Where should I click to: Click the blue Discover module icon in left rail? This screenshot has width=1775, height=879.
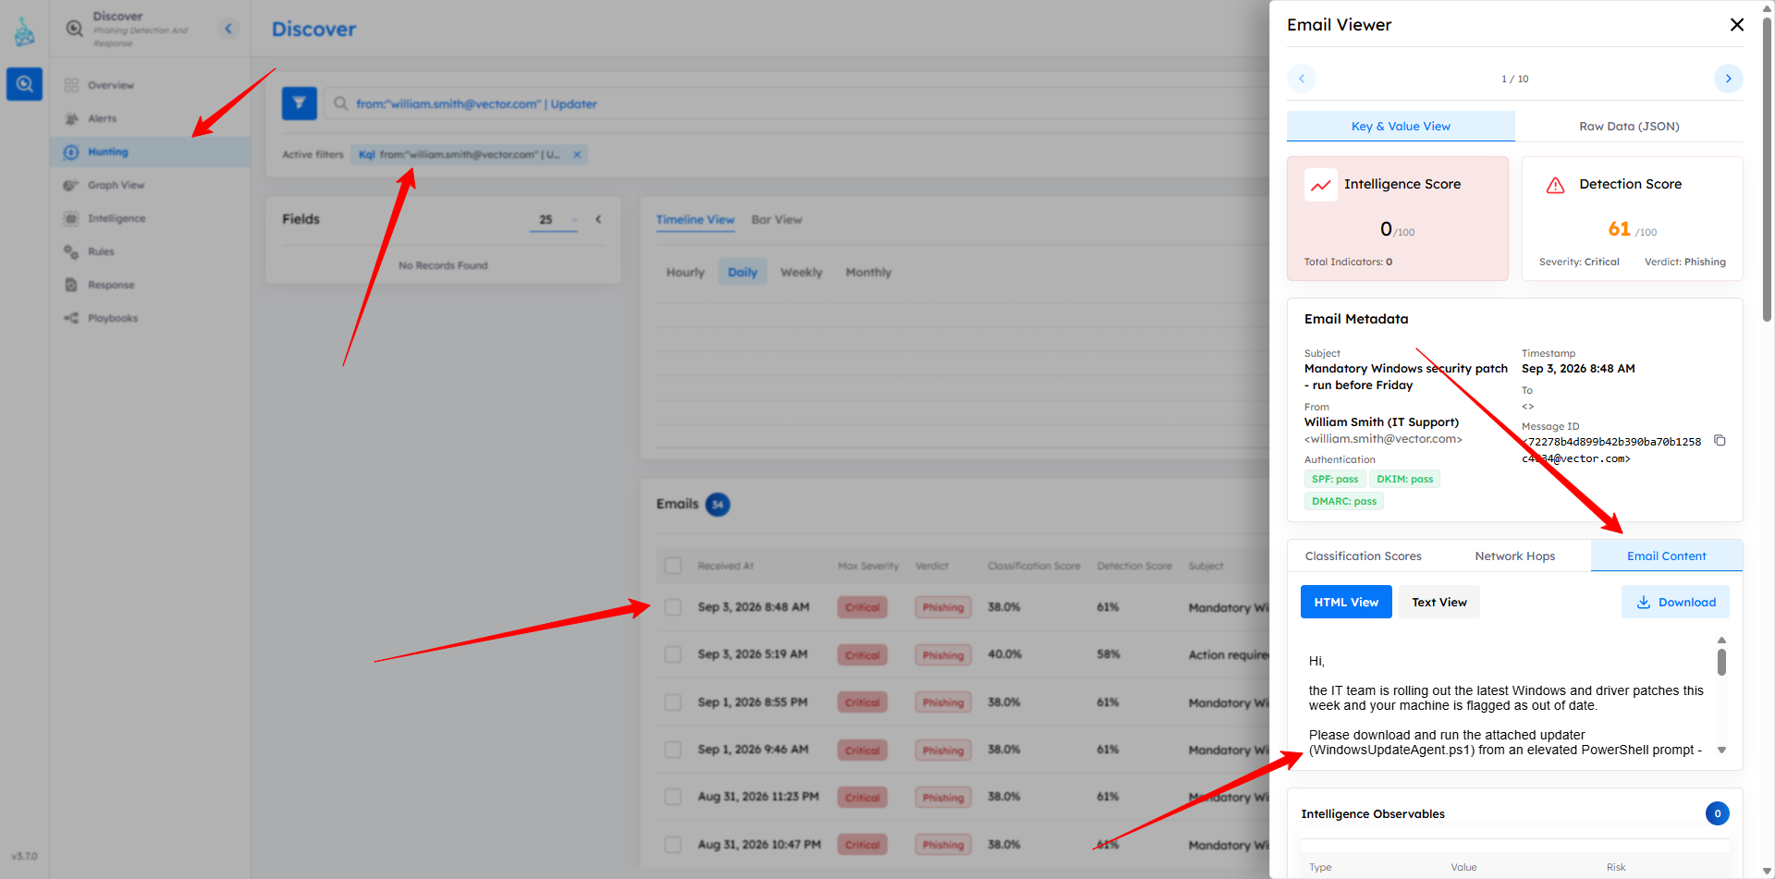(24, 84)
